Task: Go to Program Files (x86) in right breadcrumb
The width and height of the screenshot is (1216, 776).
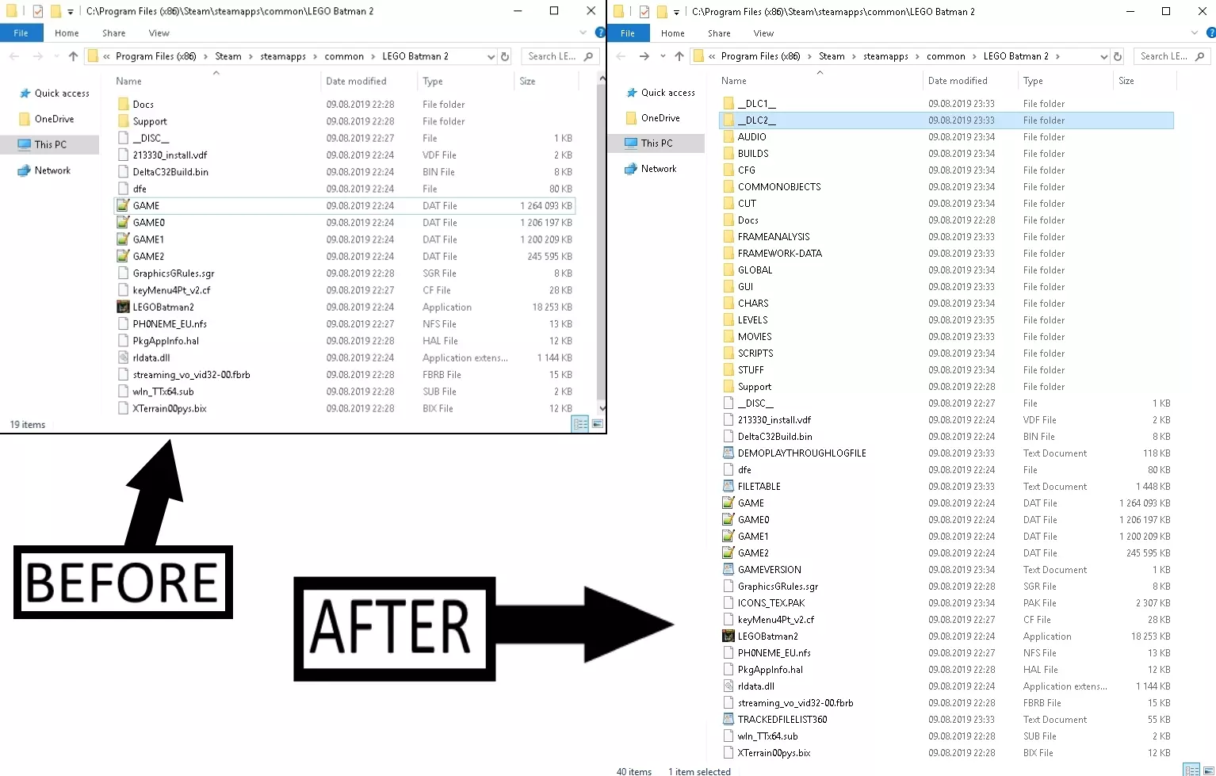Action: point(760,56)
